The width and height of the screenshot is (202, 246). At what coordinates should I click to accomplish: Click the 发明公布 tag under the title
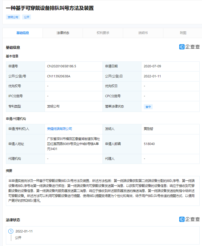(x=13, y=17)
